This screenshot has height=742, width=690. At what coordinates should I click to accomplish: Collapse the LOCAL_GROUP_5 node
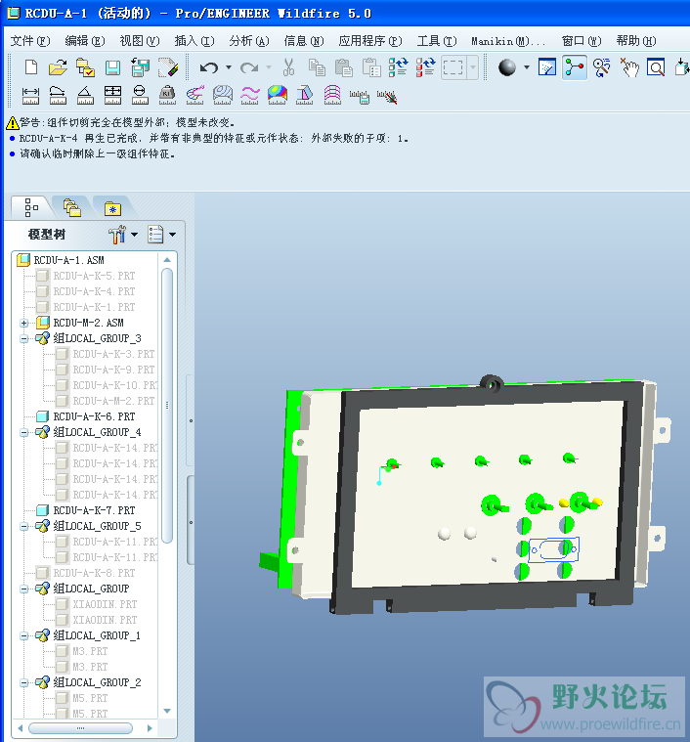pos(24,526)
